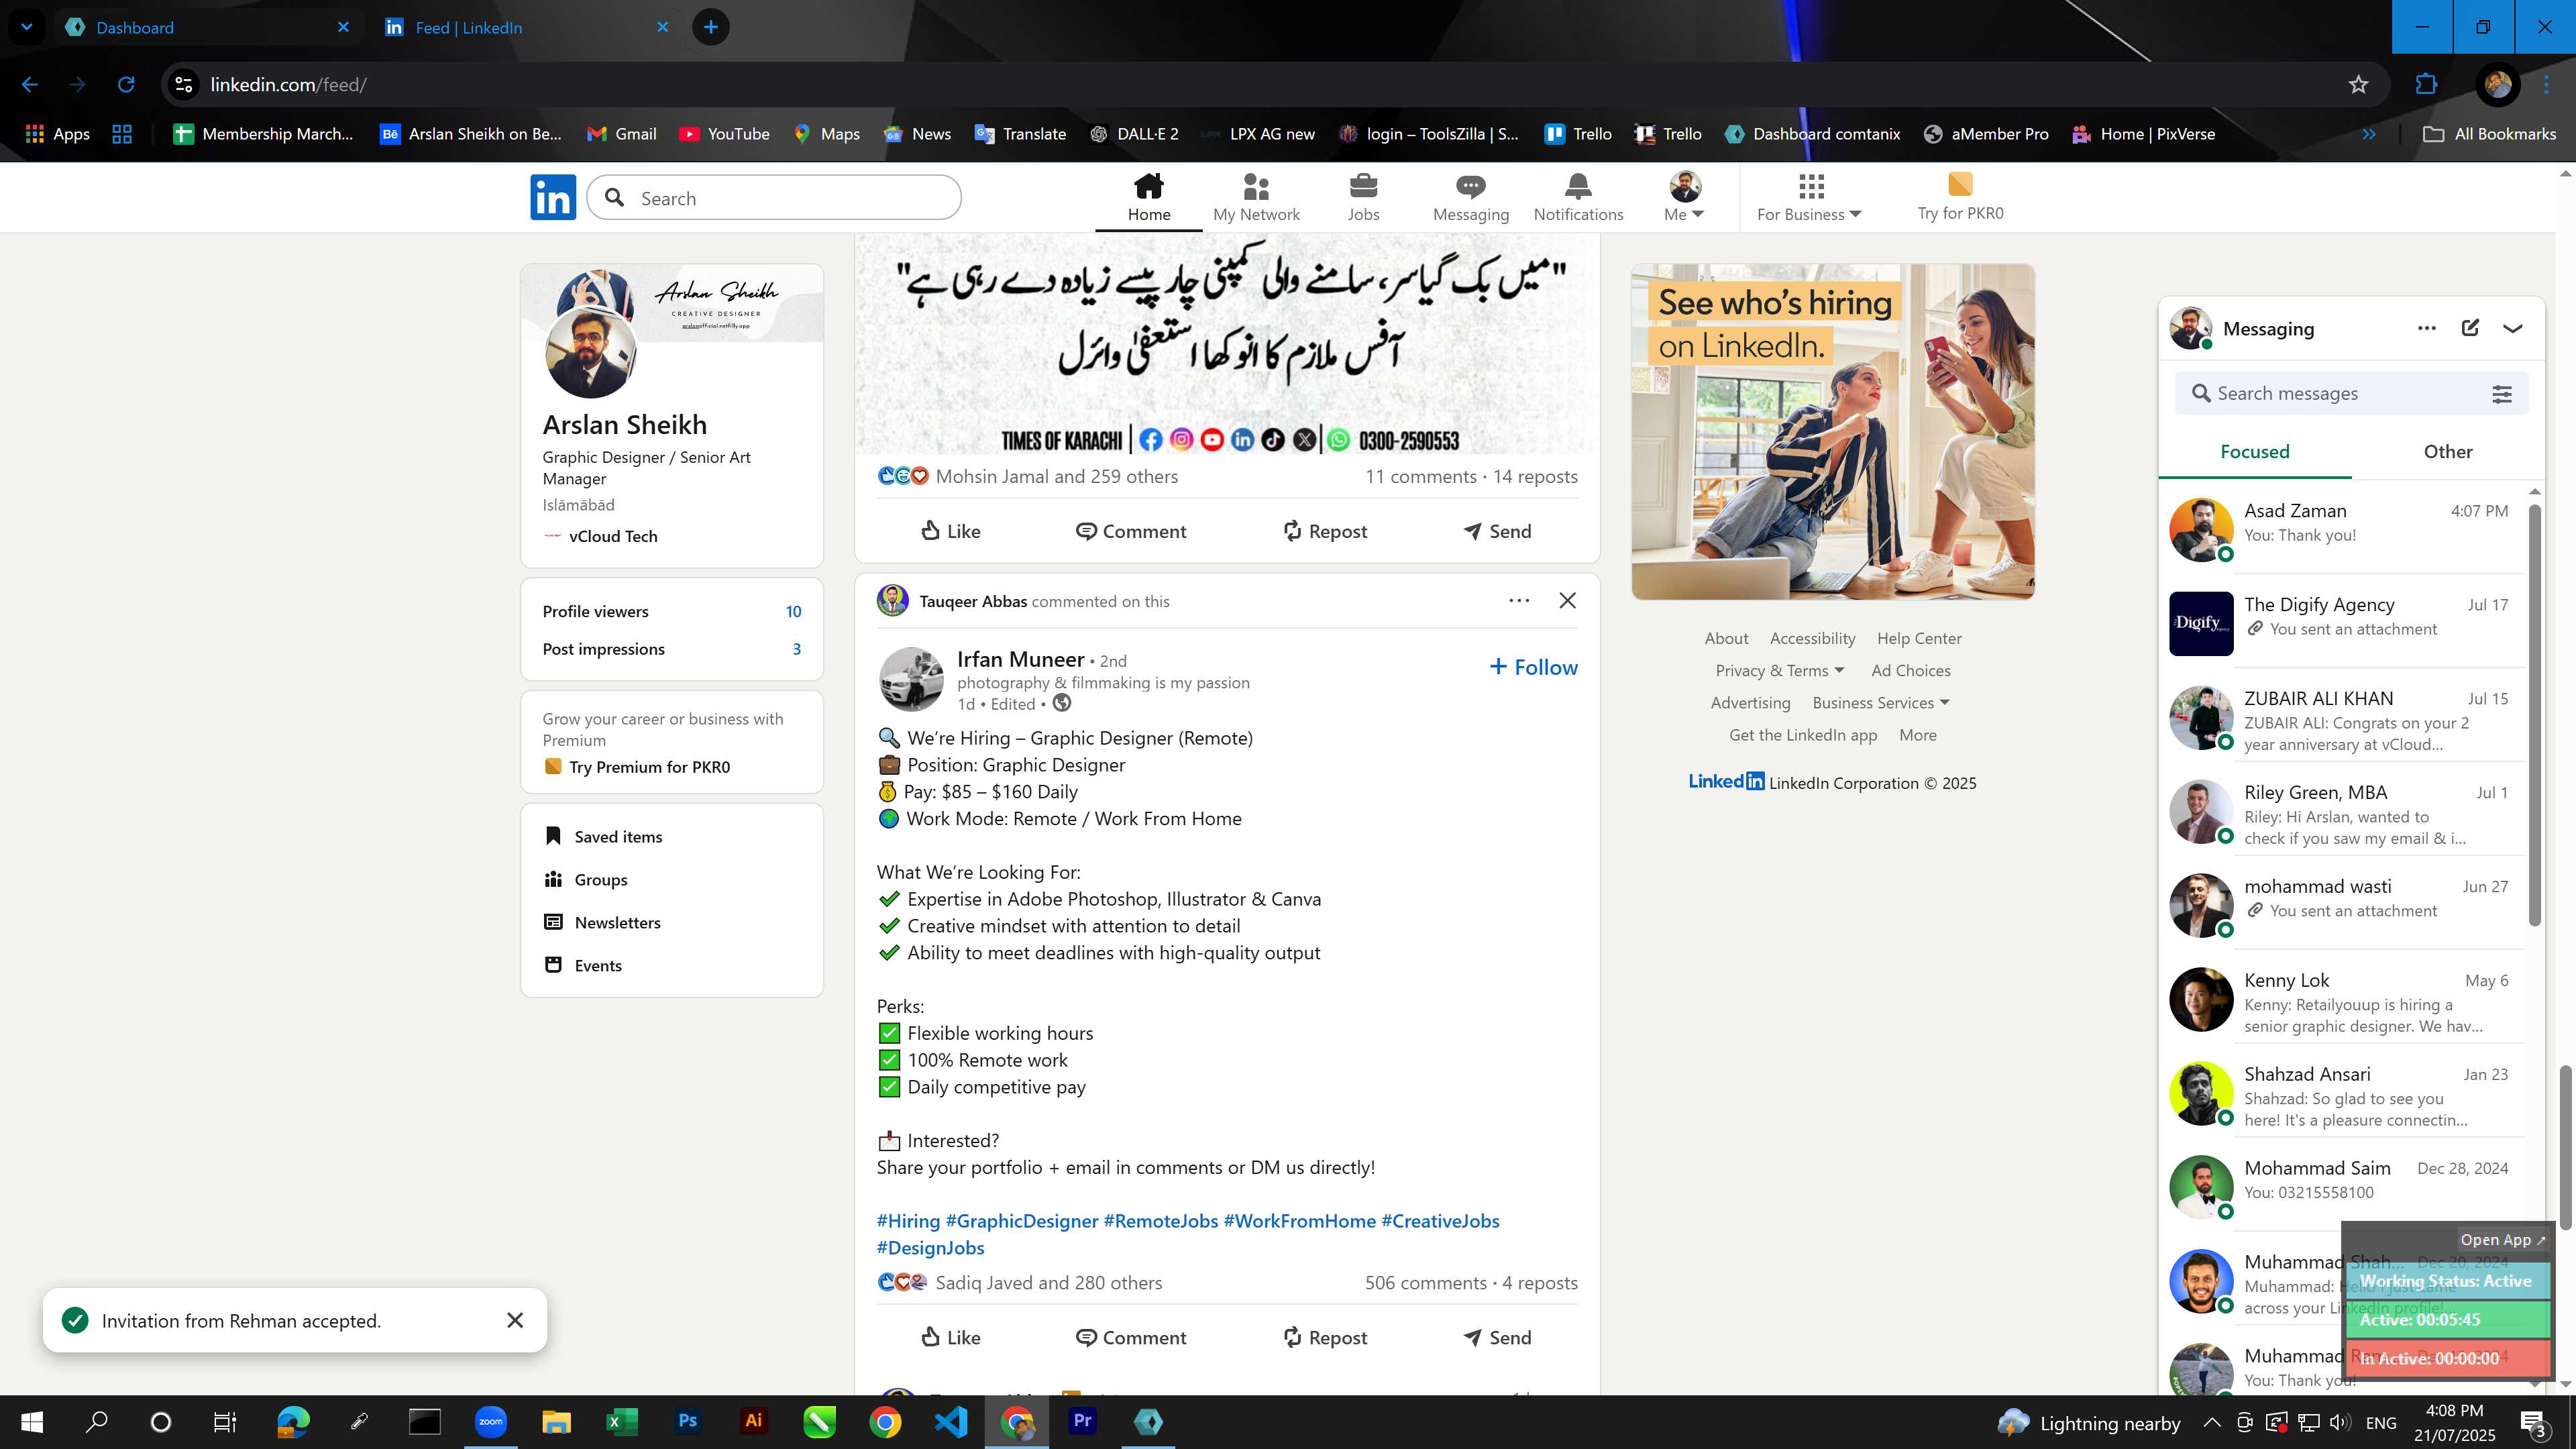
Task: Expand Business Services dropdown
Action: coord(1881,703)
